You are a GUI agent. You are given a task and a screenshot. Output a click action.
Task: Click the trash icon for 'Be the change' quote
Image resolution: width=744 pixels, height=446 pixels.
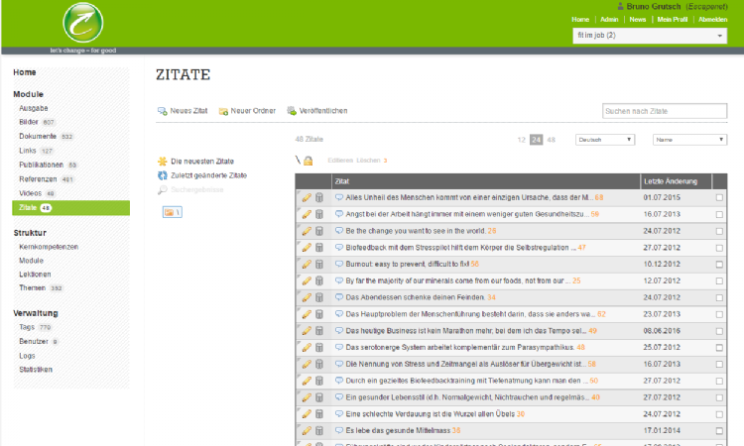[319, 231]
